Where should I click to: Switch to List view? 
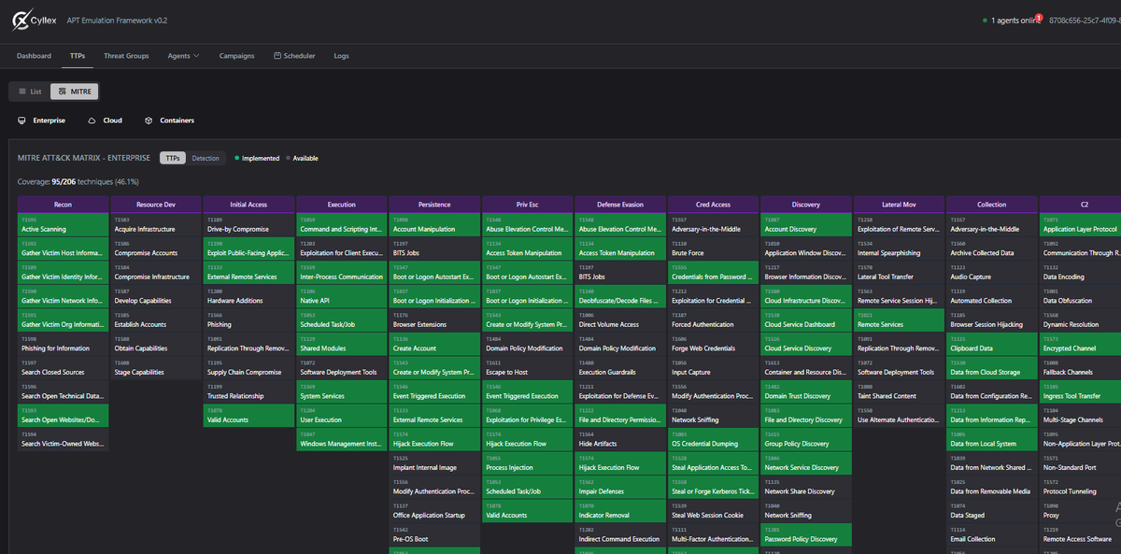pyautogui.click(x=30, y=92)
